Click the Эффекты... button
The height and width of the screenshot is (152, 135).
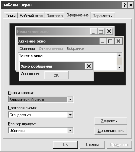111,121
